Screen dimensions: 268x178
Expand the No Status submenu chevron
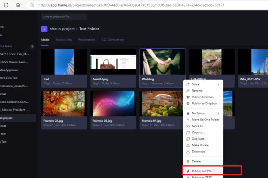tap(218, 113)
